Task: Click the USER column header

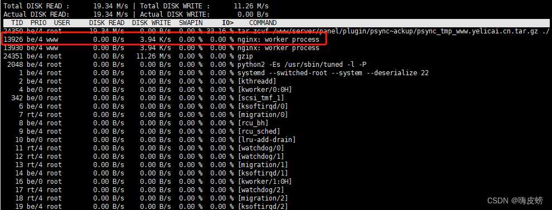Action: tap(62, 23)
